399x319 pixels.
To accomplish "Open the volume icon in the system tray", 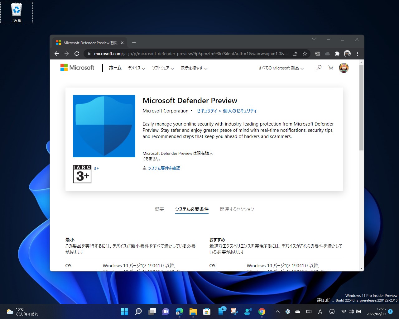I will [x=351, y=311].
